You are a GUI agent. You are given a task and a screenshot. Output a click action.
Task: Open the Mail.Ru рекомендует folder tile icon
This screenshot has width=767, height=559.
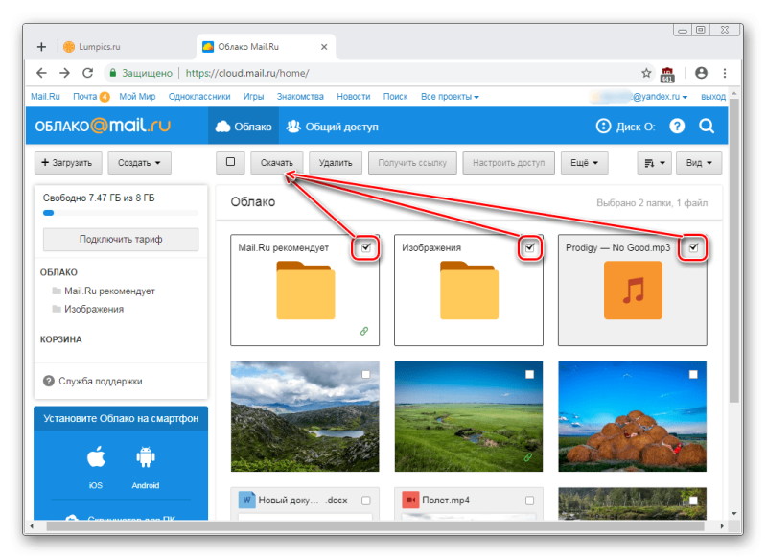pyautogui.click(x=305, y=290)
